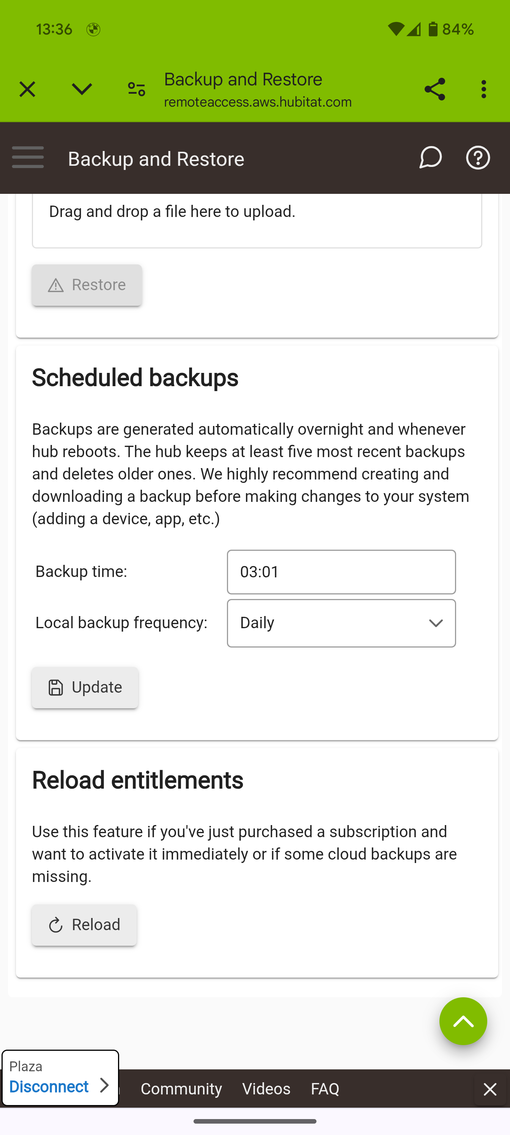Click the Reload entitlements button
This screenshot has width=510, height=1135.
click(84, 925)
